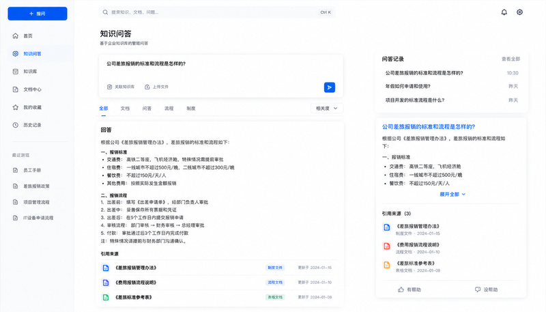Click the blue 提问 button
The image size is (546, 312).
tap(38, 14)
